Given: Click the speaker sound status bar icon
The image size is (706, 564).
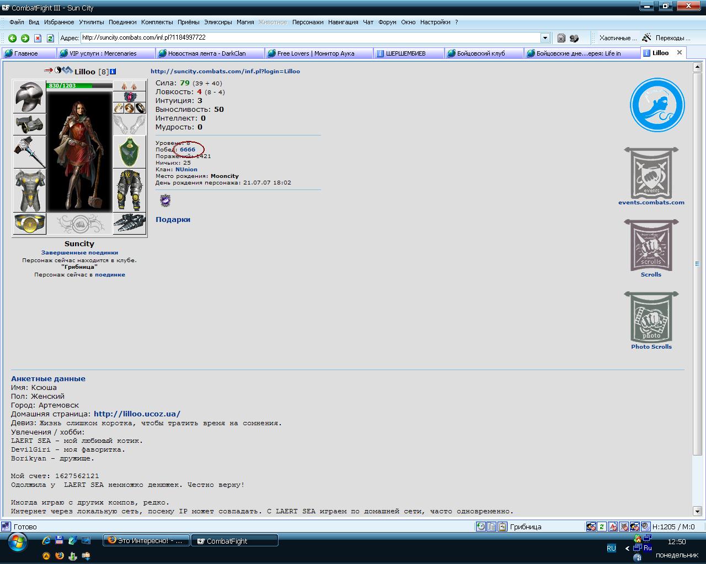Looking at the screenshot, I should 645,527.
